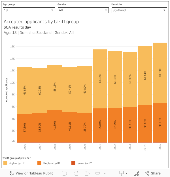Select the 2021 Higher tariff bar segment

pyautogui.click(x=100, y=79)
